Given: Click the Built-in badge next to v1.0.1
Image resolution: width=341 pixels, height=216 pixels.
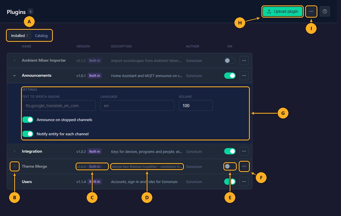Looking at the screenshot, I should 95,76.
